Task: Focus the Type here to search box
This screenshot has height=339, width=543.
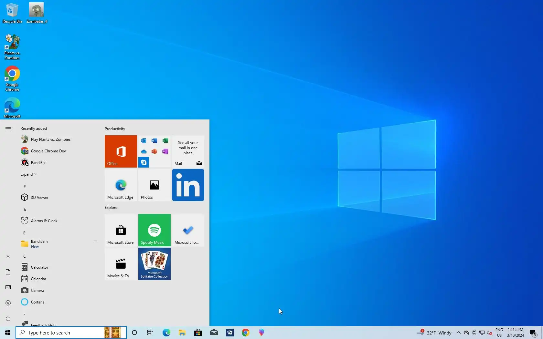Action: point(71,333)
